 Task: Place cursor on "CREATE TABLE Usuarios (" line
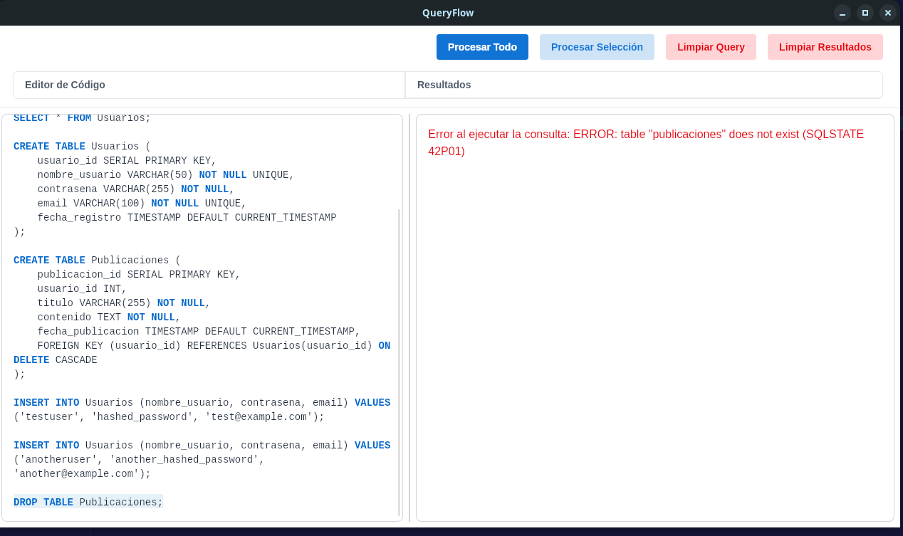(82, 147)
